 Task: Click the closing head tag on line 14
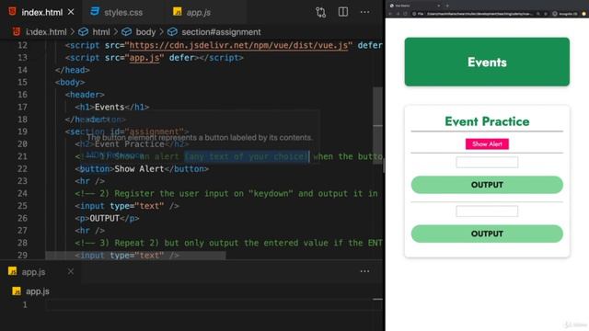coord(72,70)
